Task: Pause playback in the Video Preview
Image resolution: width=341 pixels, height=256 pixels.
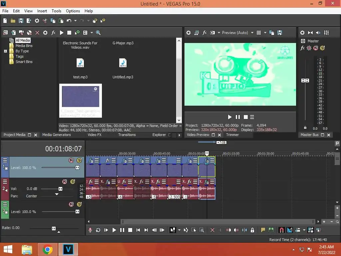Action: [238, 117]
